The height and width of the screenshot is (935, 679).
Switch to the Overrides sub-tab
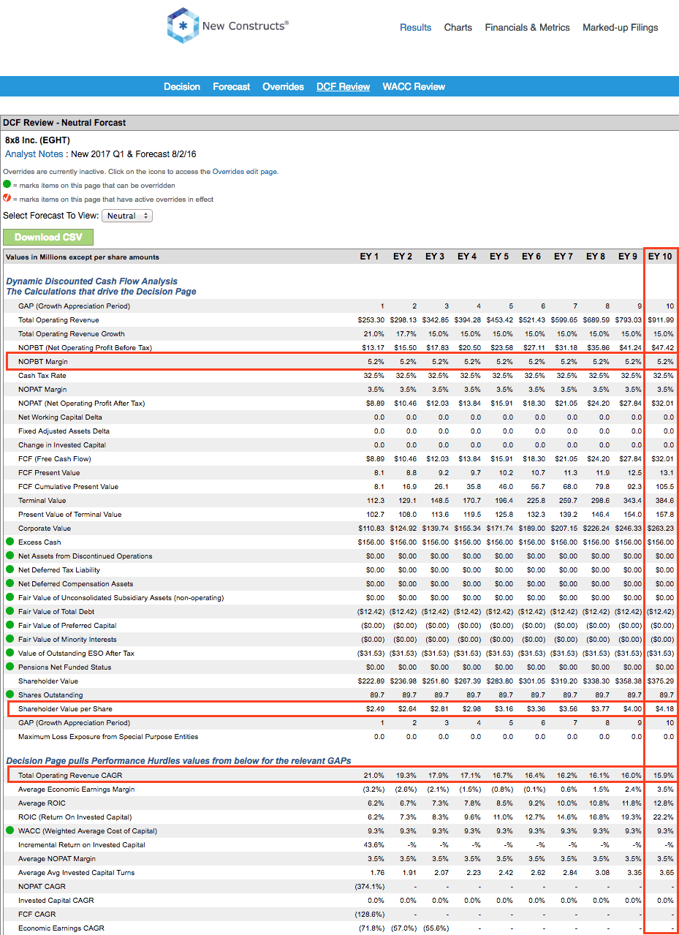point(284,86)
